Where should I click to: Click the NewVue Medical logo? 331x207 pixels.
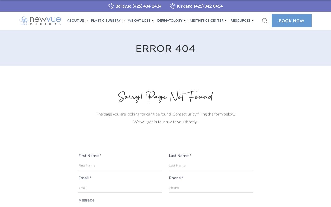(x=40, y=21)
